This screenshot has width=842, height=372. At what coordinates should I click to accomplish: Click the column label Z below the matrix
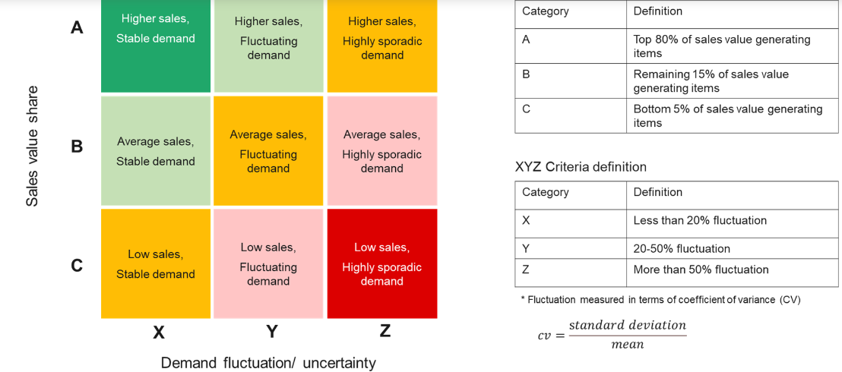[385, 331]
